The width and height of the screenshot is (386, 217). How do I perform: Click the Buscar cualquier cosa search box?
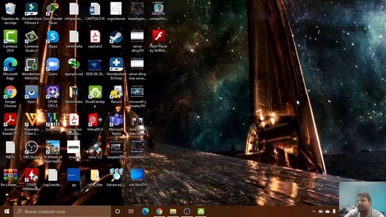click(x=62, y=212)
